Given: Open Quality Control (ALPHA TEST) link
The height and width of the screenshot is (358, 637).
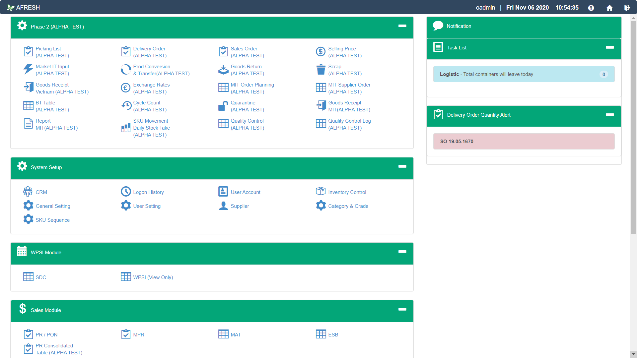Looking at the screenshot, I should 248,124.
